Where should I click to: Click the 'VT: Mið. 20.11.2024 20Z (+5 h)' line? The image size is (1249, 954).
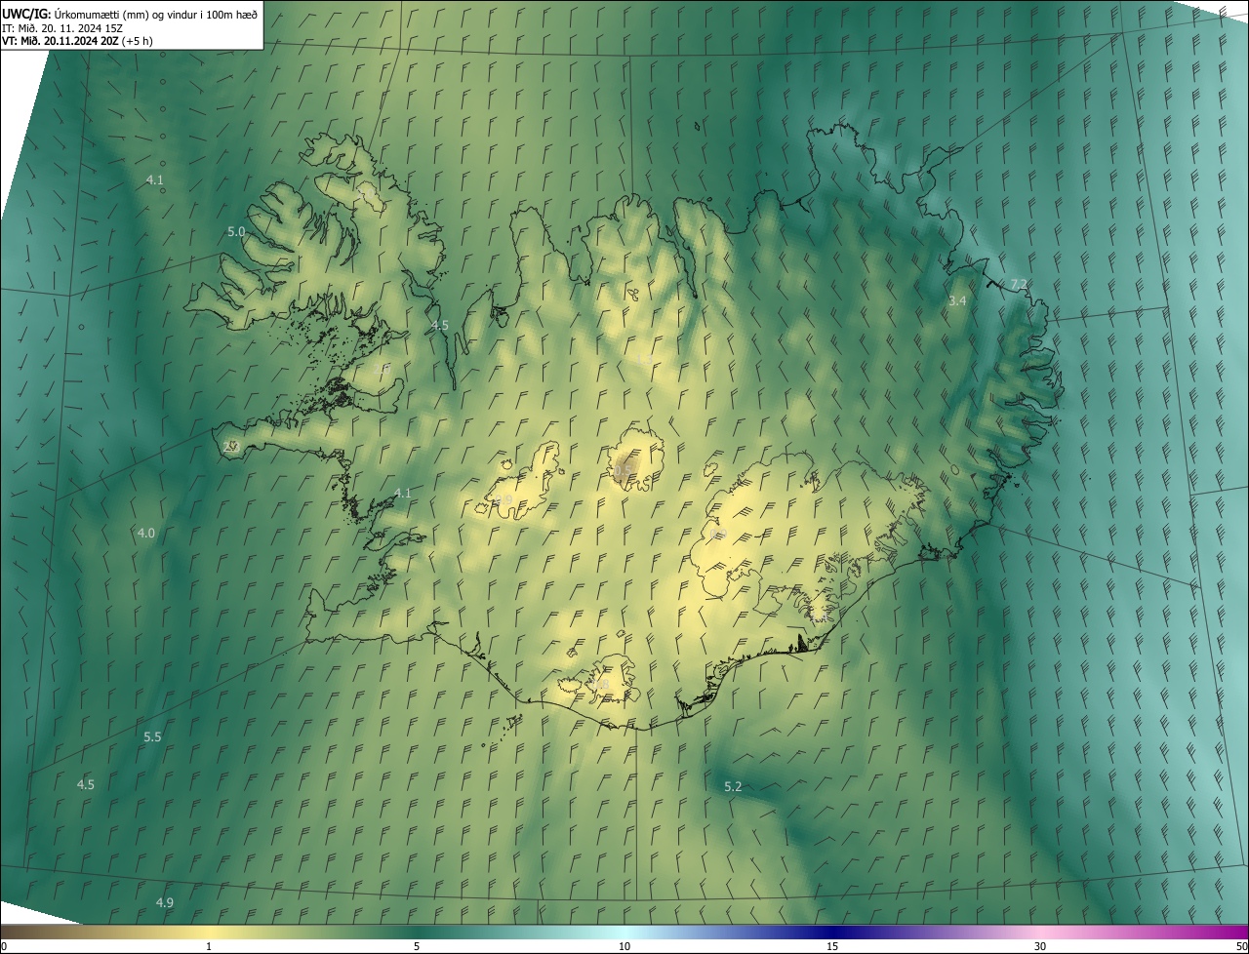77,41
